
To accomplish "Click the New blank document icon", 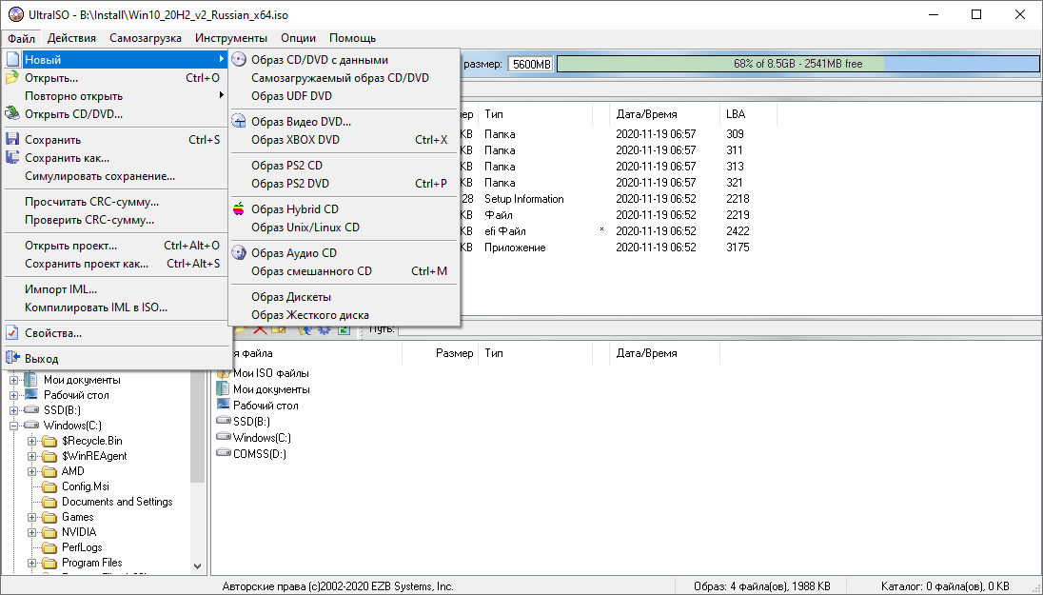I will (x=12, y=59).
